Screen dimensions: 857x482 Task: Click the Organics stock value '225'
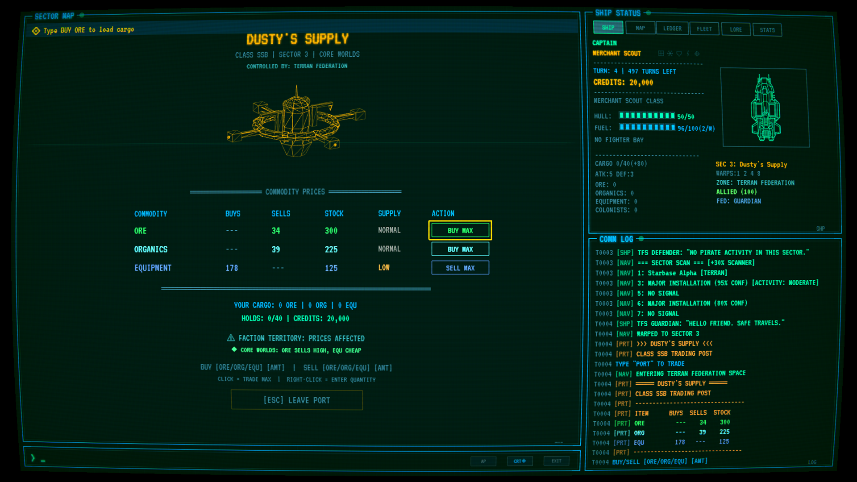click(331, 249)
